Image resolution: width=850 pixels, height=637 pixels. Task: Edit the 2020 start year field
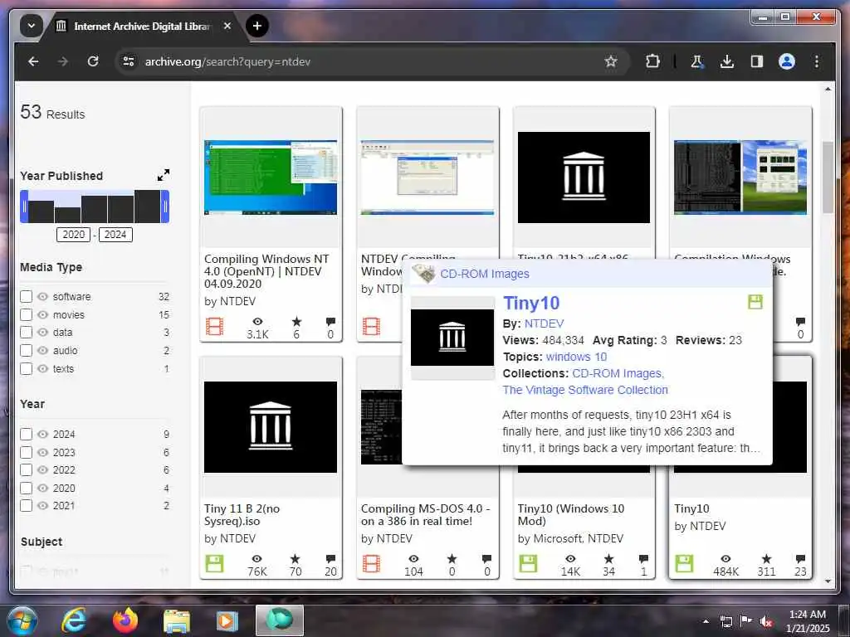tap(73, 235)
